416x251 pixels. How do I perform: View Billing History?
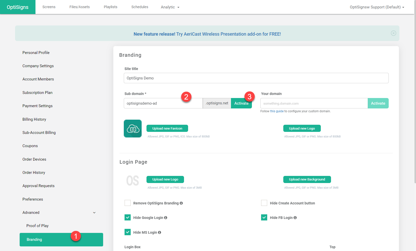pos(34,119)
